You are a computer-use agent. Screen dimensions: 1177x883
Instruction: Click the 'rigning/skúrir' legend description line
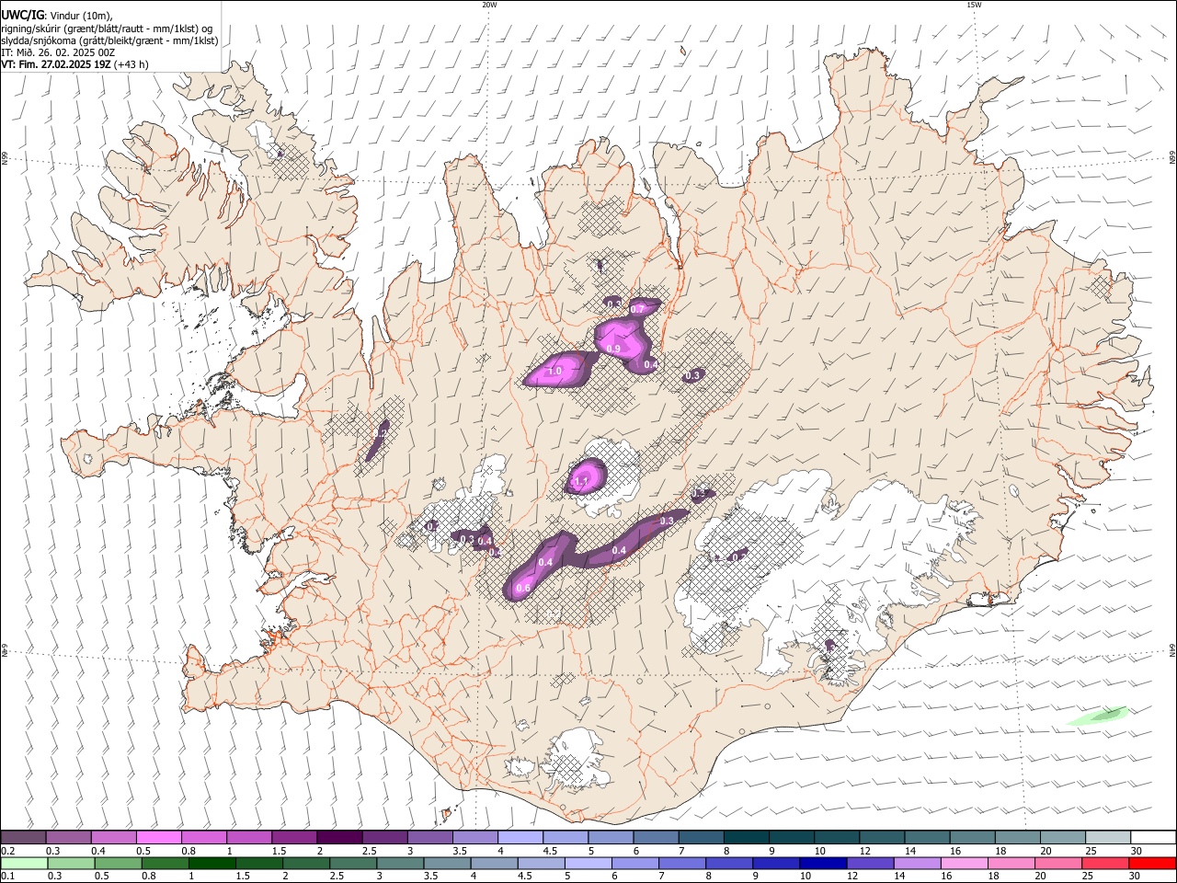click(x=106, y=29)
